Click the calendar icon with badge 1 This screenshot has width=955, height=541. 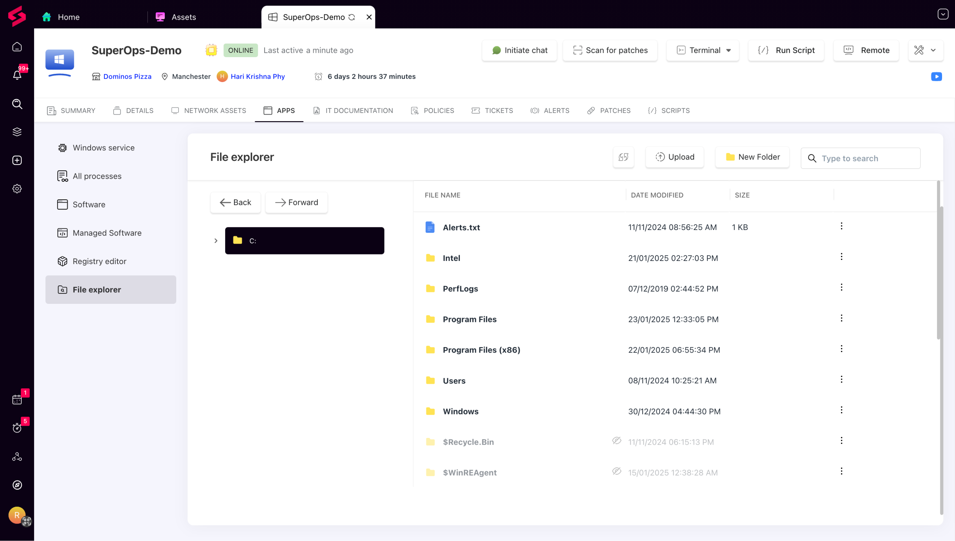tap(17, 399)
